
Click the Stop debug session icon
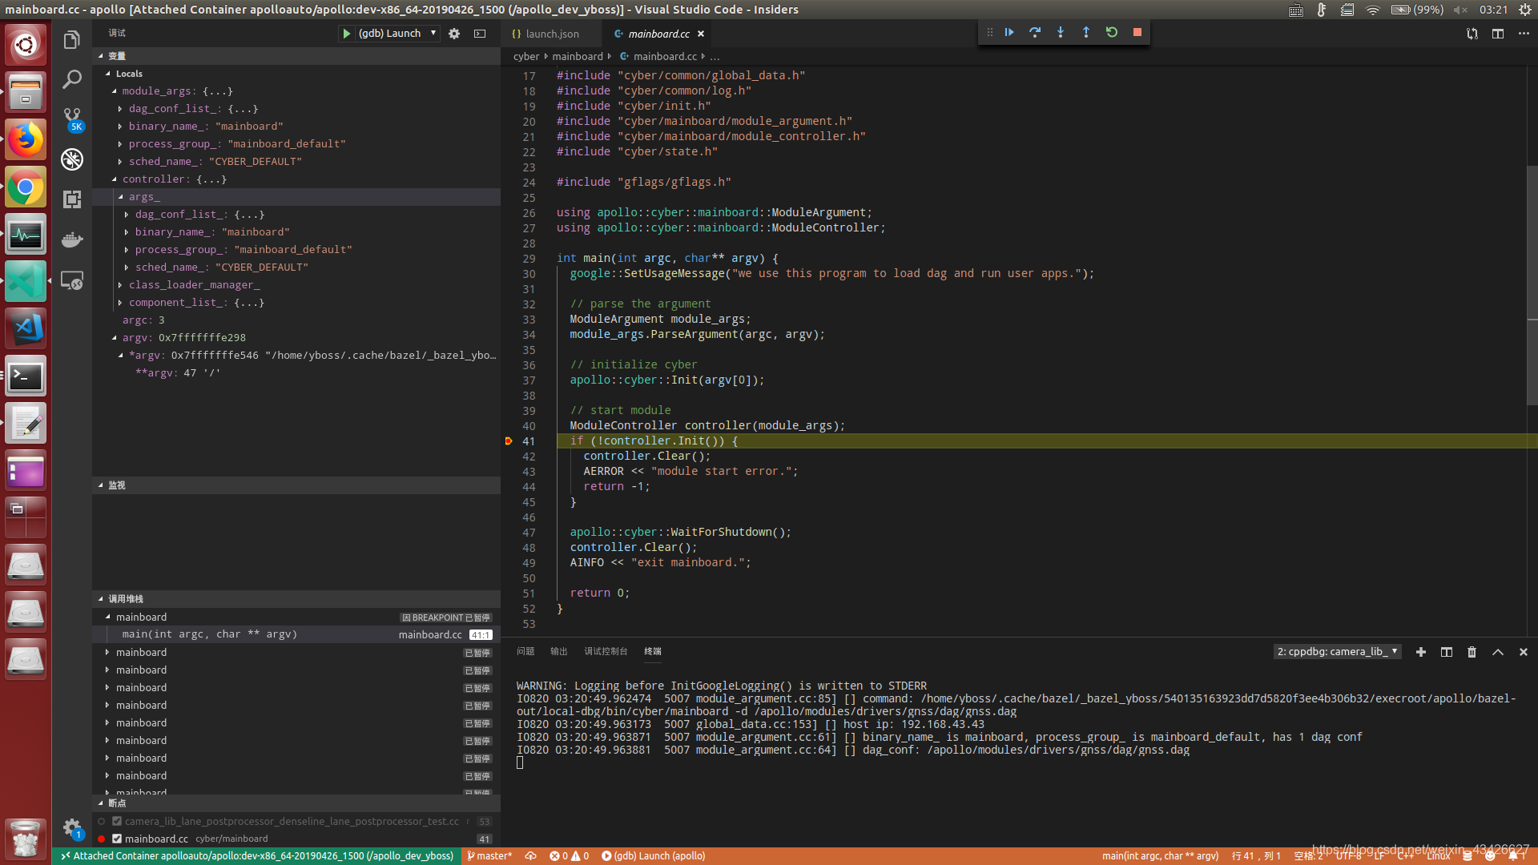click(x=1137, y=32)
